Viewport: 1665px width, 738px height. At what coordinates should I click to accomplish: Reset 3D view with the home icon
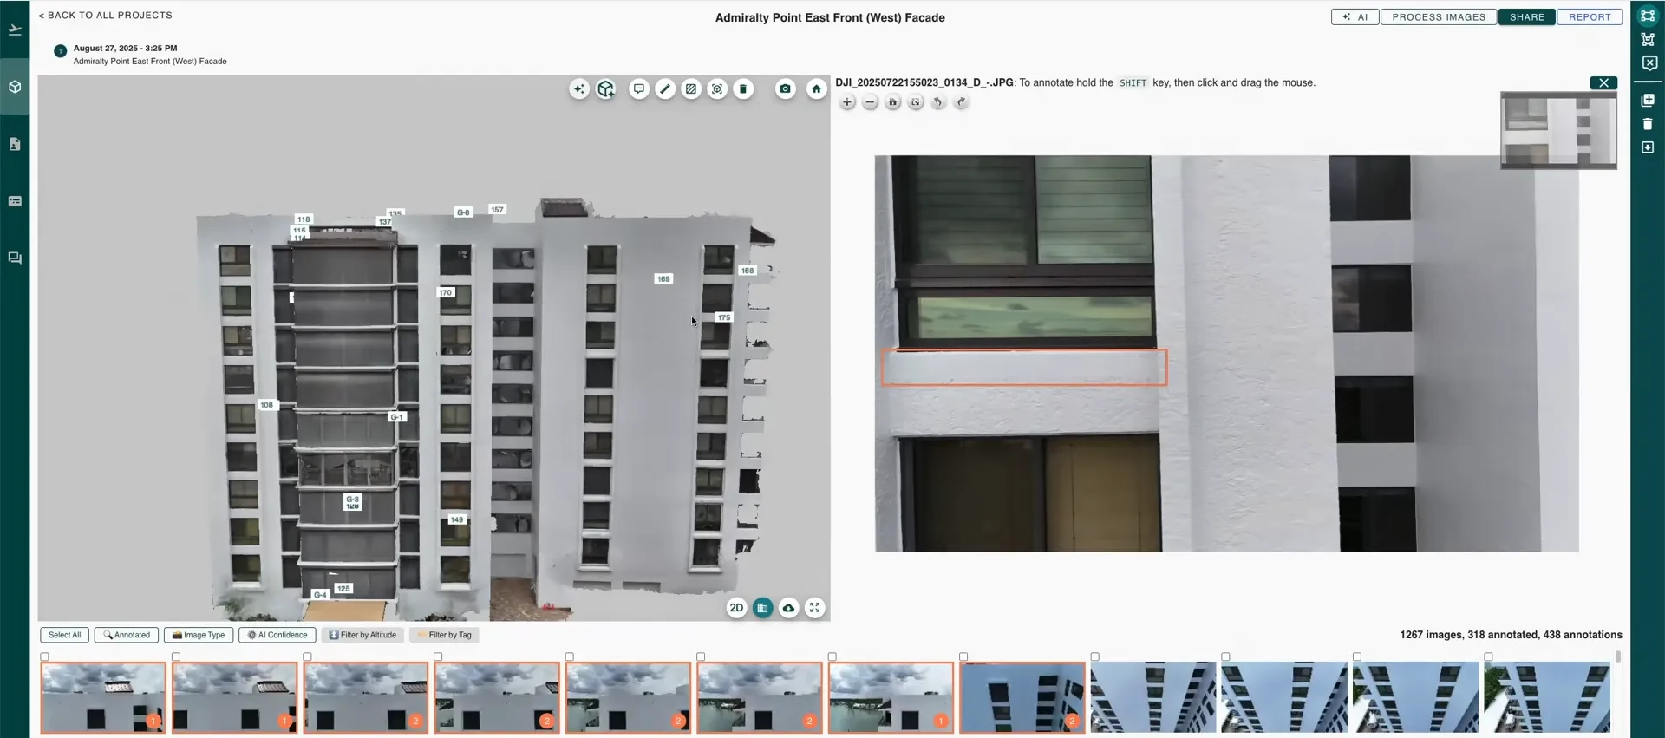click(816, 89)
